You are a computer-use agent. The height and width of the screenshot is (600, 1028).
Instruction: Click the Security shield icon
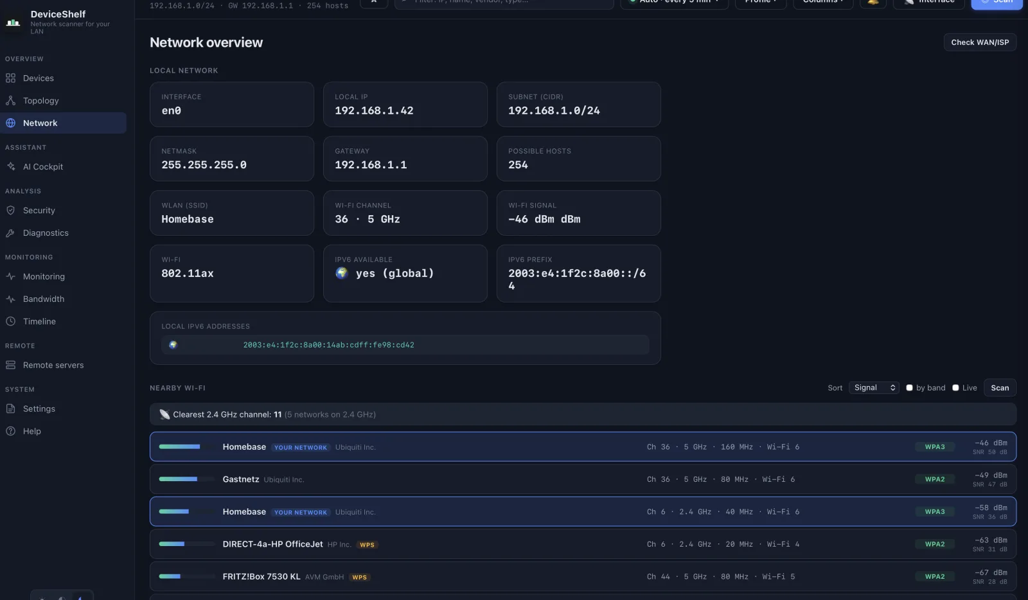pyautogui.click(x=10, y=211)
